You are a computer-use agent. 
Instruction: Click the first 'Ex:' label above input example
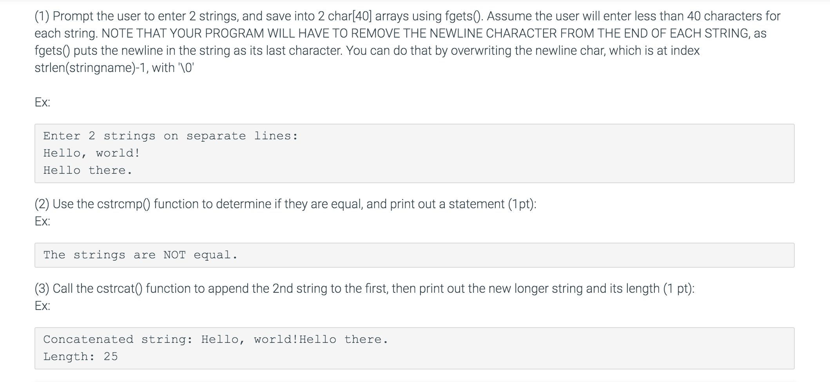42,102
